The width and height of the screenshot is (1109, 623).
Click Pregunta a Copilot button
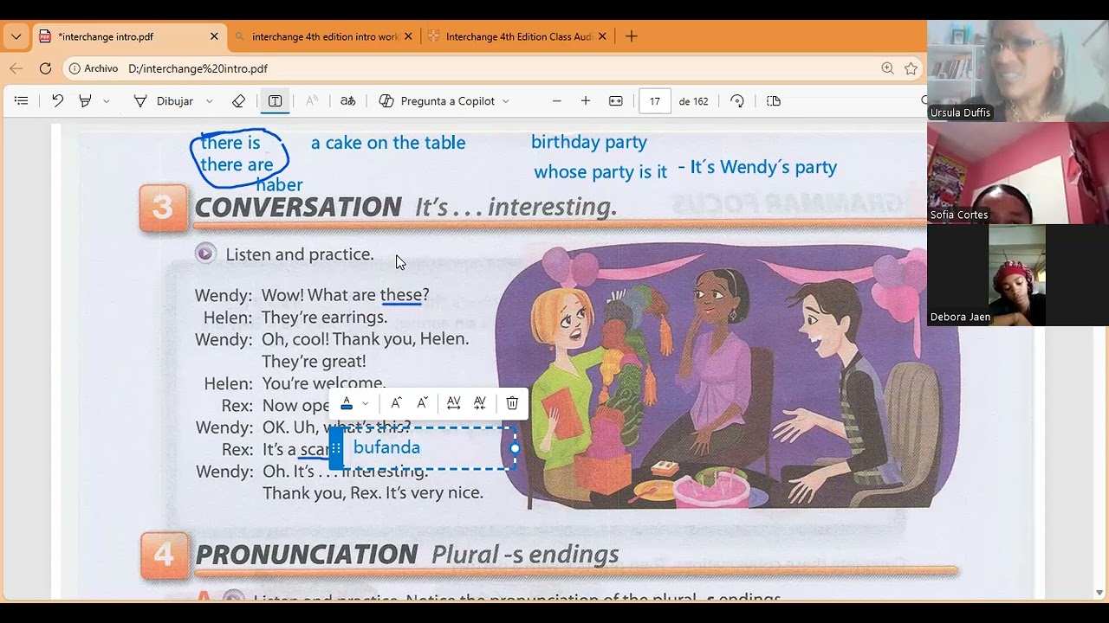click(x=438, y=101)
